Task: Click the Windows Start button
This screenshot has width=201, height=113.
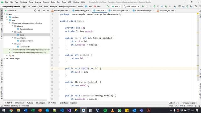Action: (x=3, y=110)
